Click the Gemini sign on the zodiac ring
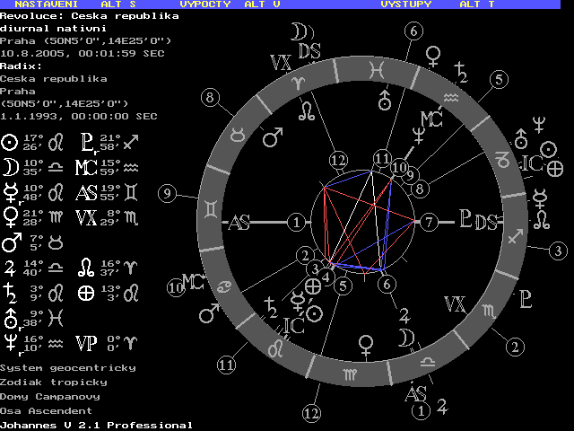The width and height of the screenshot is (574, 431). pyautogui.click(x=209, y=208)
